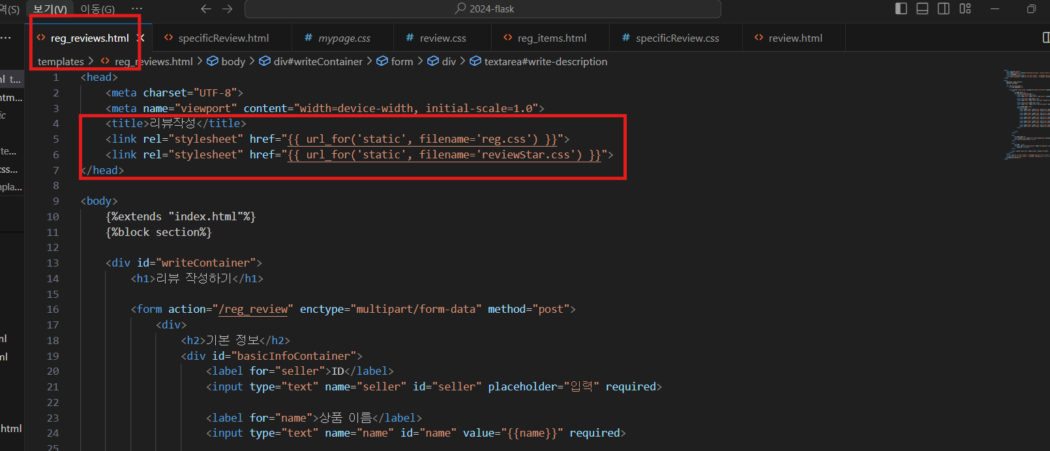Open the 이동(G) menu

point(97,9)
